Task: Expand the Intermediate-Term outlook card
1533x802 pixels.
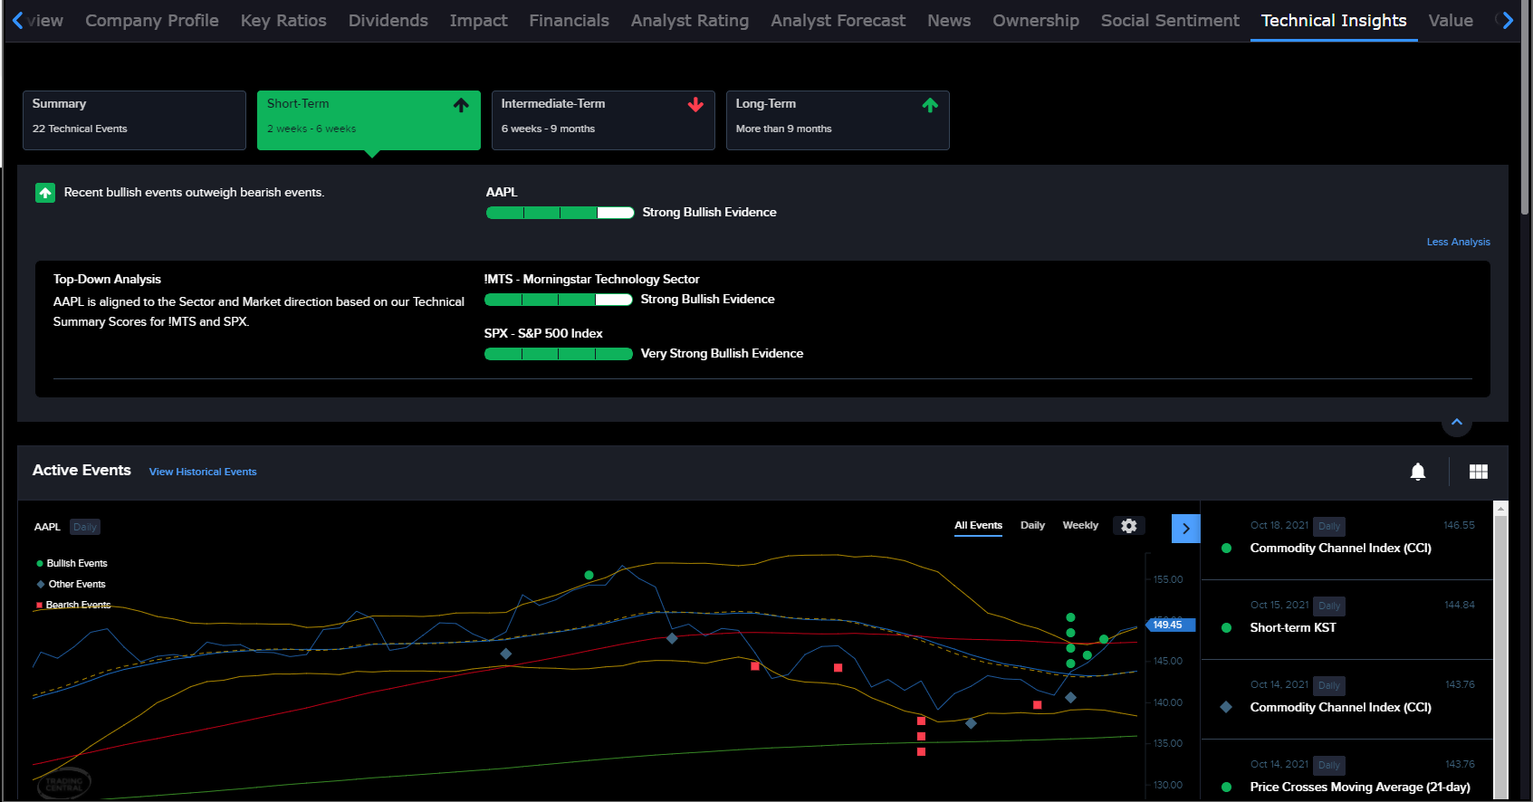Action: [x=602, y=119]
